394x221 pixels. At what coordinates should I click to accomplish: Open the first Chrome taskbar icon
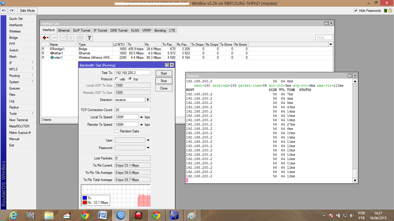[x=85, y=215]
